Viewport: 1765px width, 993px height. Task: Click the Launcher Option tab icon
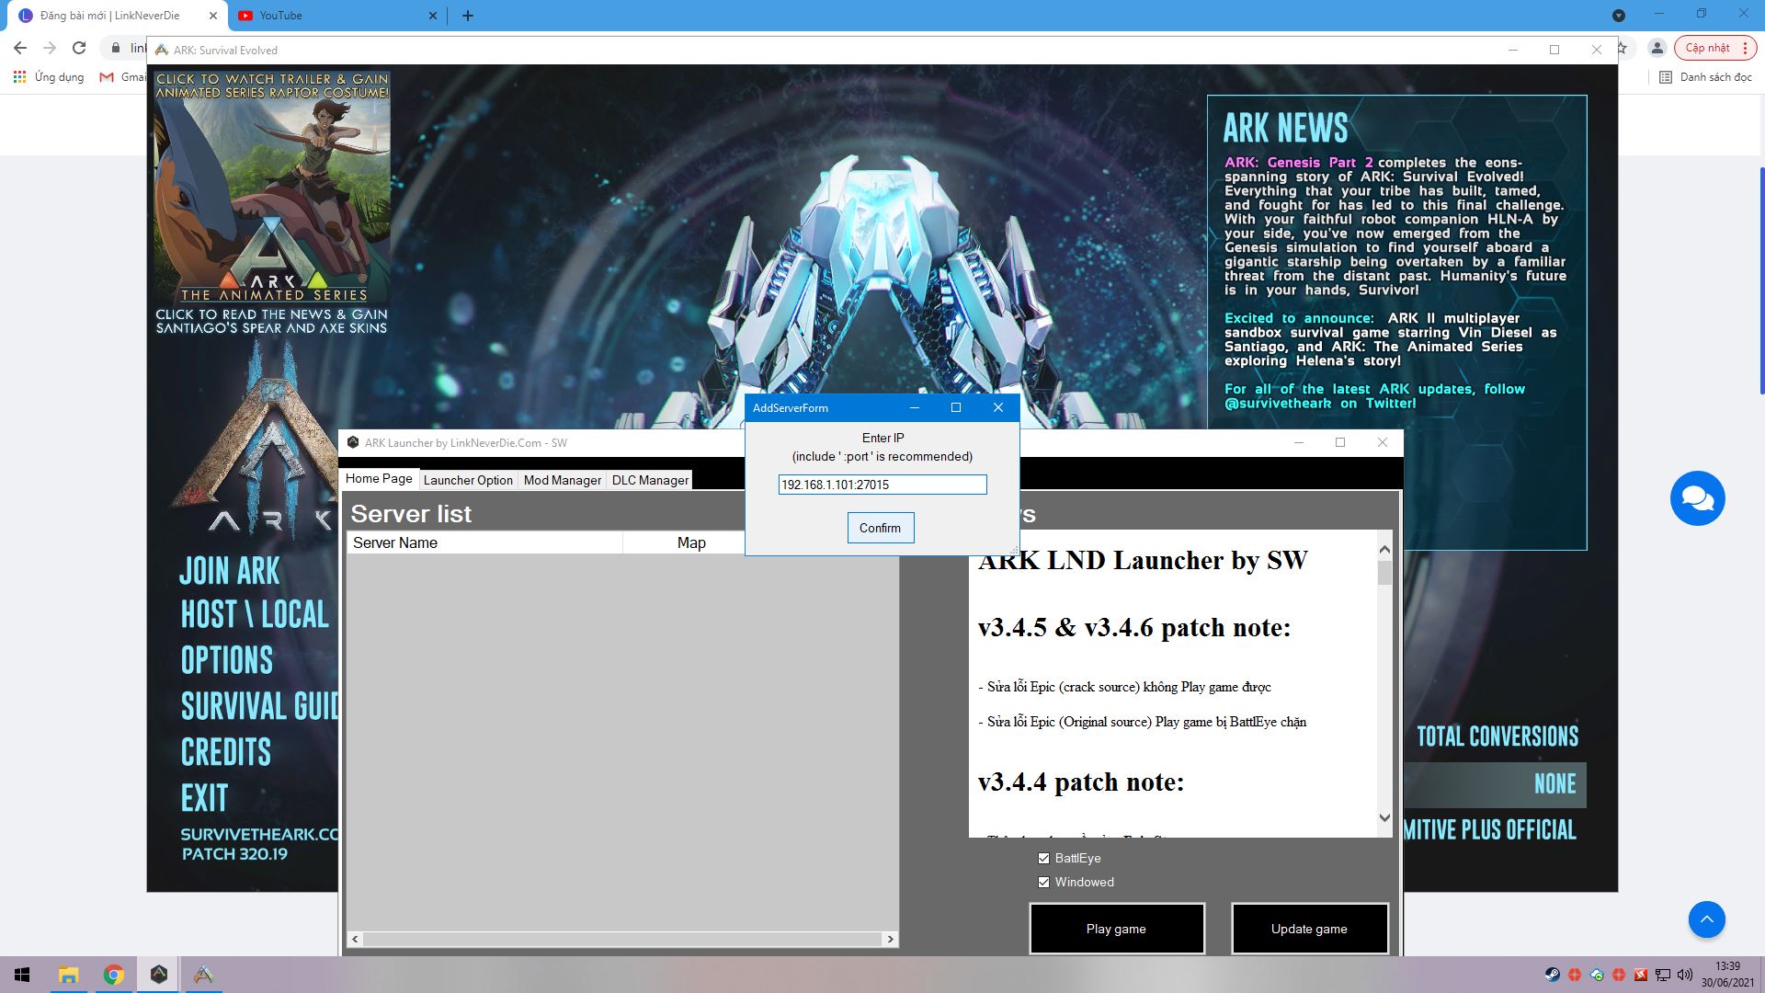pos(468,479)
